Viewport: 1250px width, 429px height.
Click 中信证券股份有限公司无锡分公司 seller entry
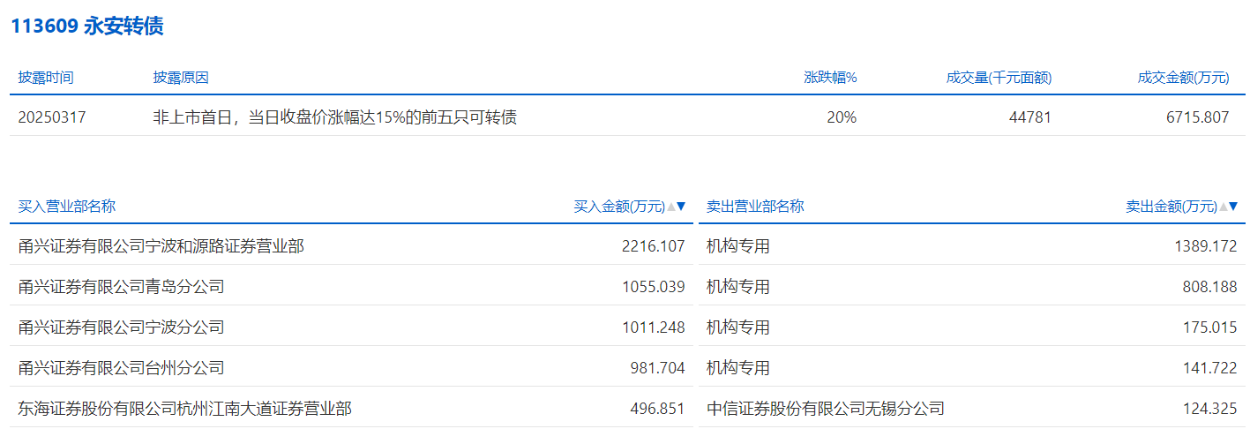coord(825,409)
